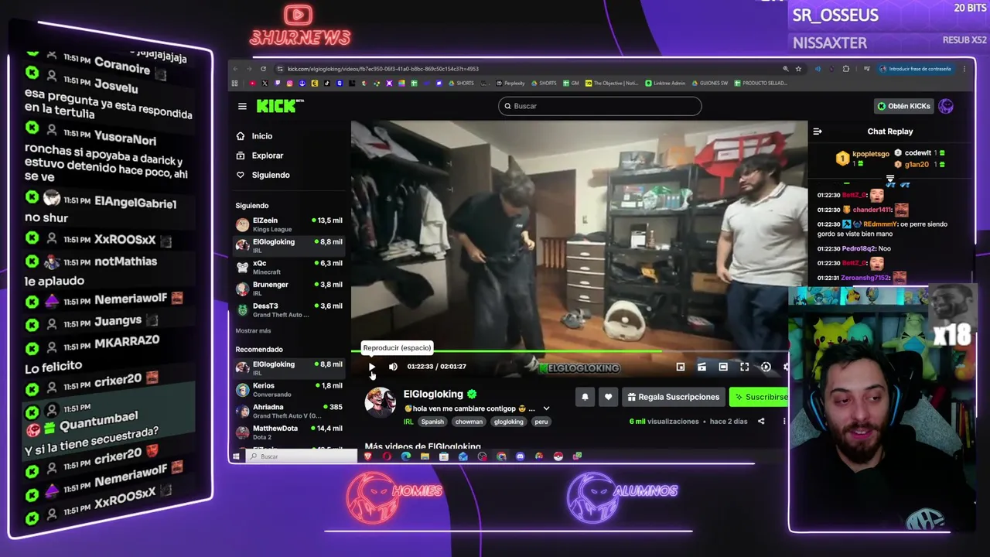Click the ElGlogloking channel avatar below video
The height and width of the screenshot is (557, 990).
click(380, 402)
